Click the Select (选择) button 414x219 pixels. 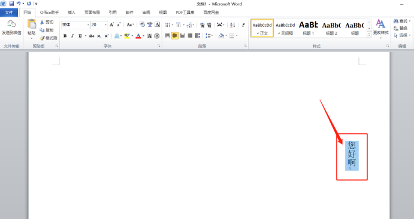coord(401,35)
